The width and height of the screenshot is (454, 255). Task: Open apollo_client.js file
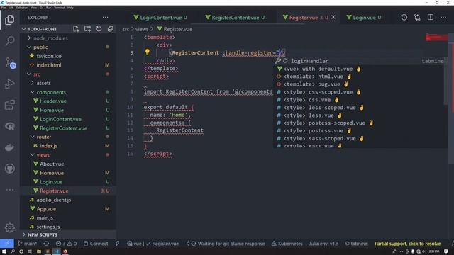coord(54,200)
